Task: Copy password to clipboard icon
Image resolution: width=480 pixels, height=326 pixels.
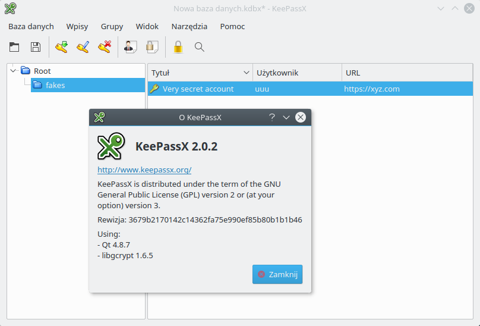Action: (x=152, y=47)
